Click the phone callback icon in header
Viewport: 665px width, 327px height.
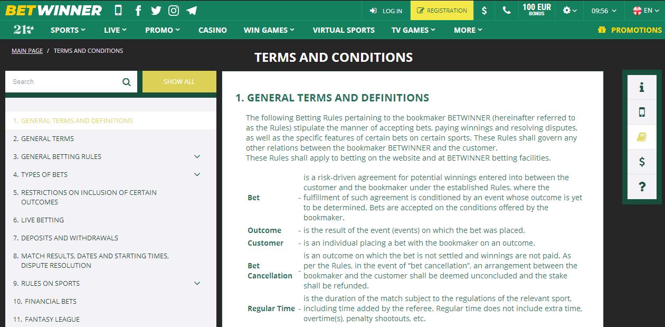coord(507,10)
